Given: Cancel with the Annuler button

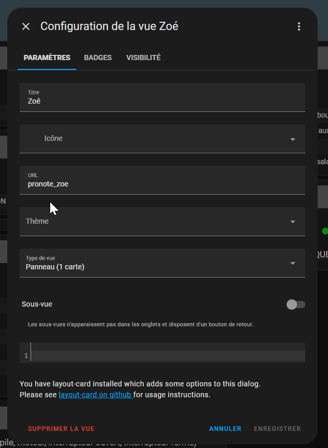Looking at the screenshot, I should coord(225,429).
